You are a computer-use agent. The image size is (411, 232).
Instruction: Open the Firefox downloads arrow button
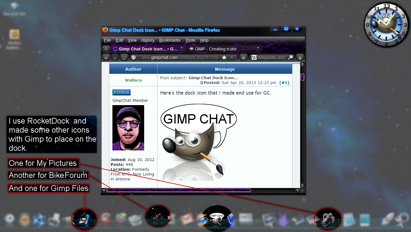[x=300, y=57]
